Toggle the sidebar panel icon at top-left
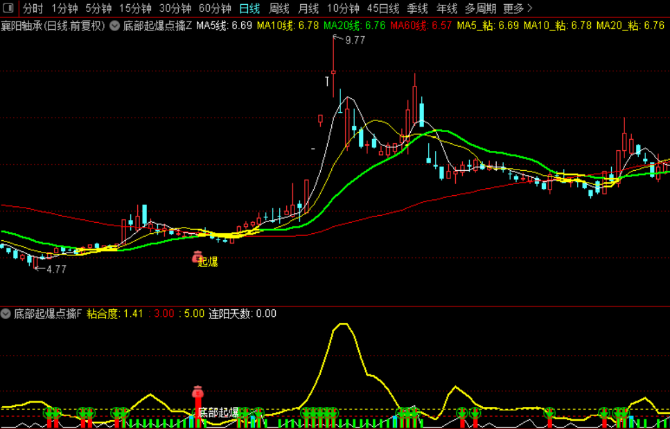Viewport: 670px width, 429px height. pyautogui.click(x=8, y=8)
